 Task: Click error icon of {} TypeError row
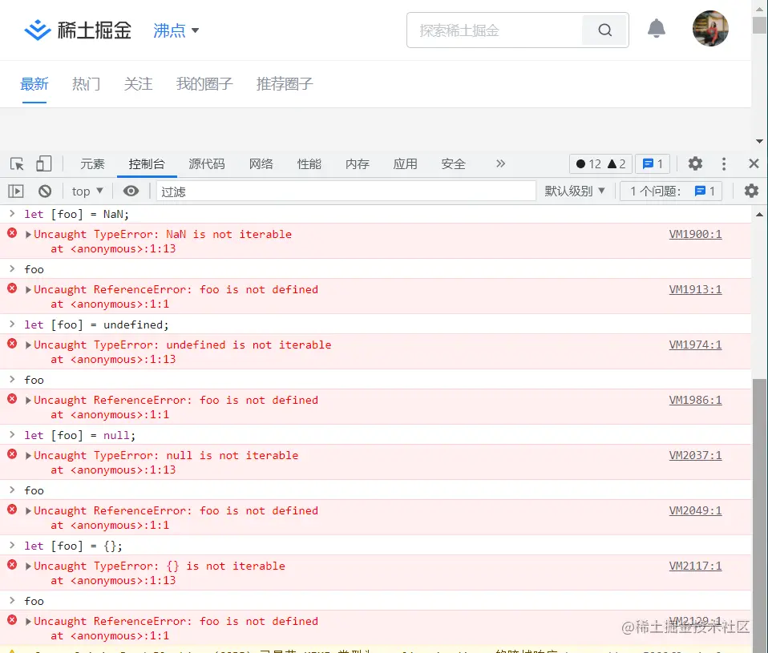pos(12,565)
